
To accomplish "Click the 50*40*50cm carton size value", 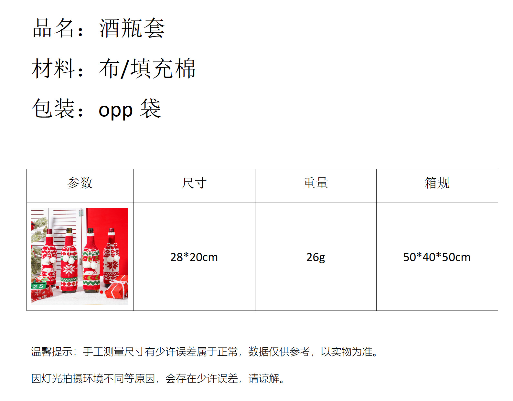I will [437, 257].
